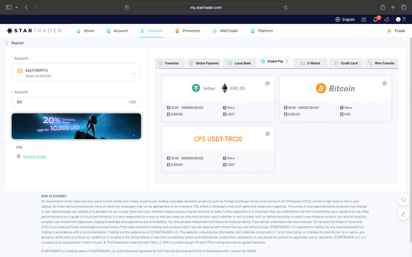Click settings icon on CPS USDT-TRC20 card
This screenshot has width=412, height=257.
coord(268,134)
